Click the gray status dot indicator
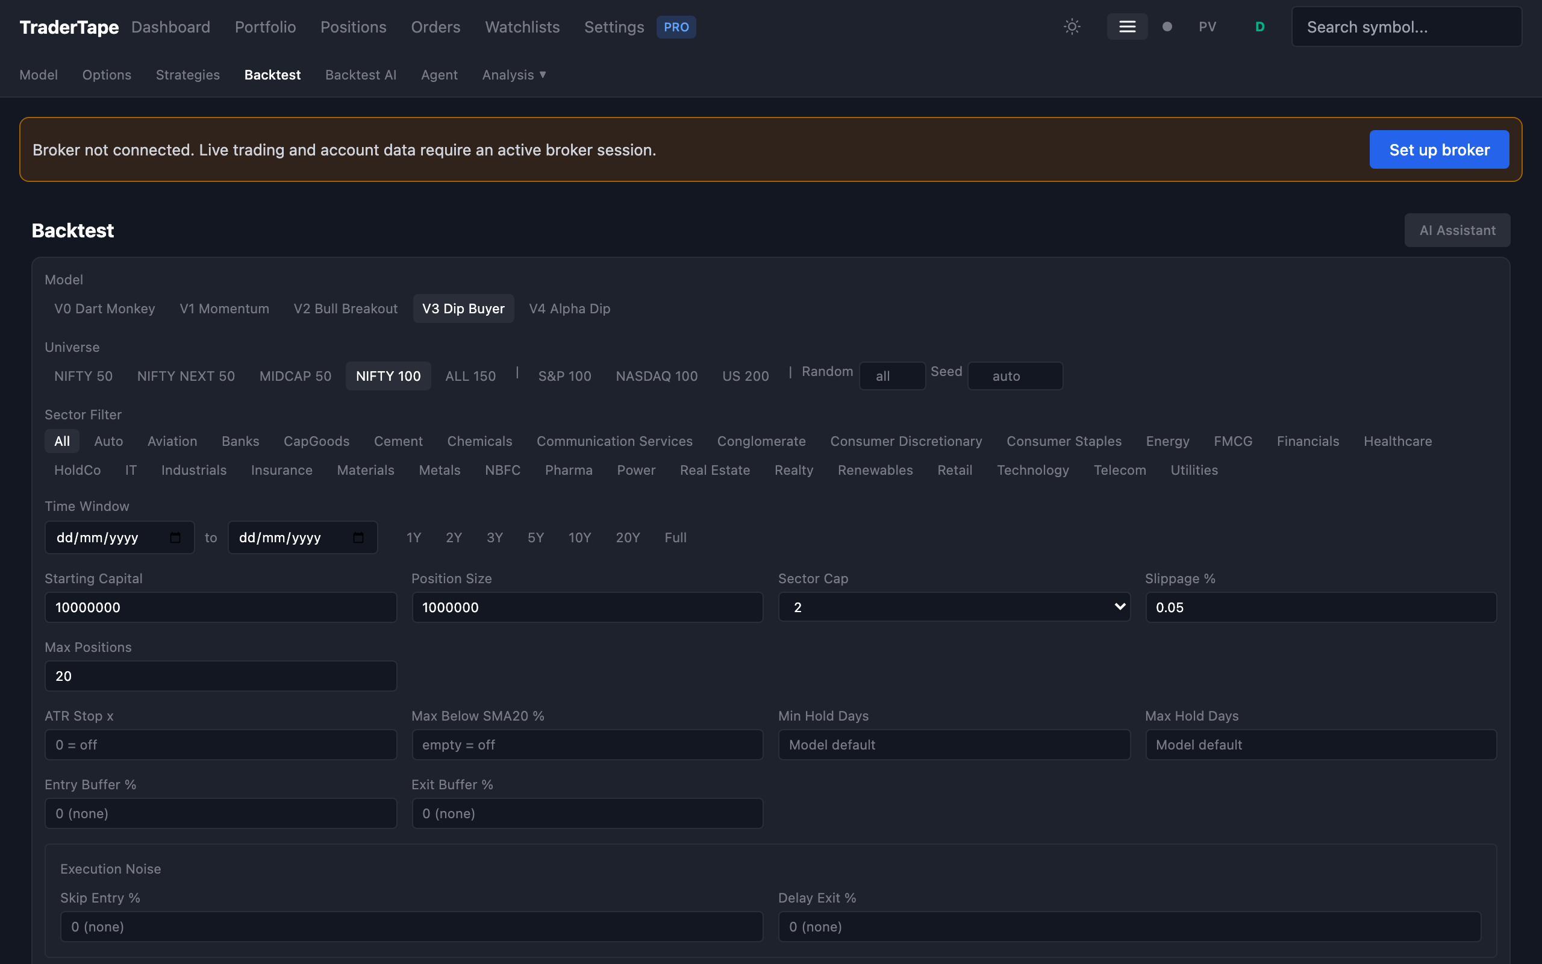 pyautogui.click(x=1167, y=27)
